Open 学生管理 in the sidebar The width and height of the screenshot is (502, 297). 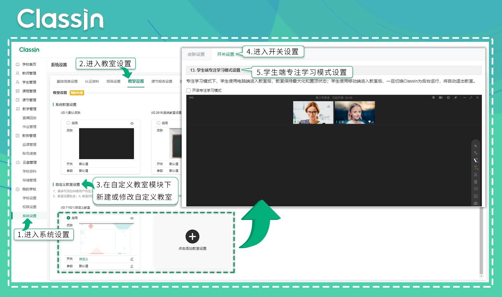(x=29, y=82)
